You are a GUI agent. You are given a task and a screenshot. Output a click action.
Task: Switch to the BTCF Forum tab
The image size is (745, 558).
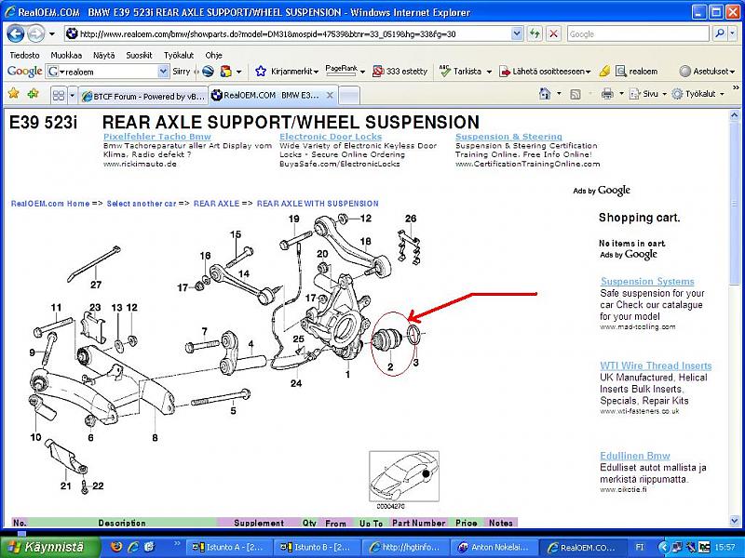coord(142,95)
